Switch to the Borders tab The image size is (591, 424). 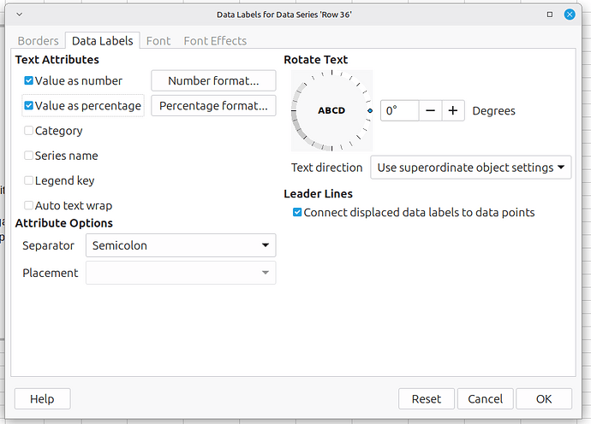point(39,41)
